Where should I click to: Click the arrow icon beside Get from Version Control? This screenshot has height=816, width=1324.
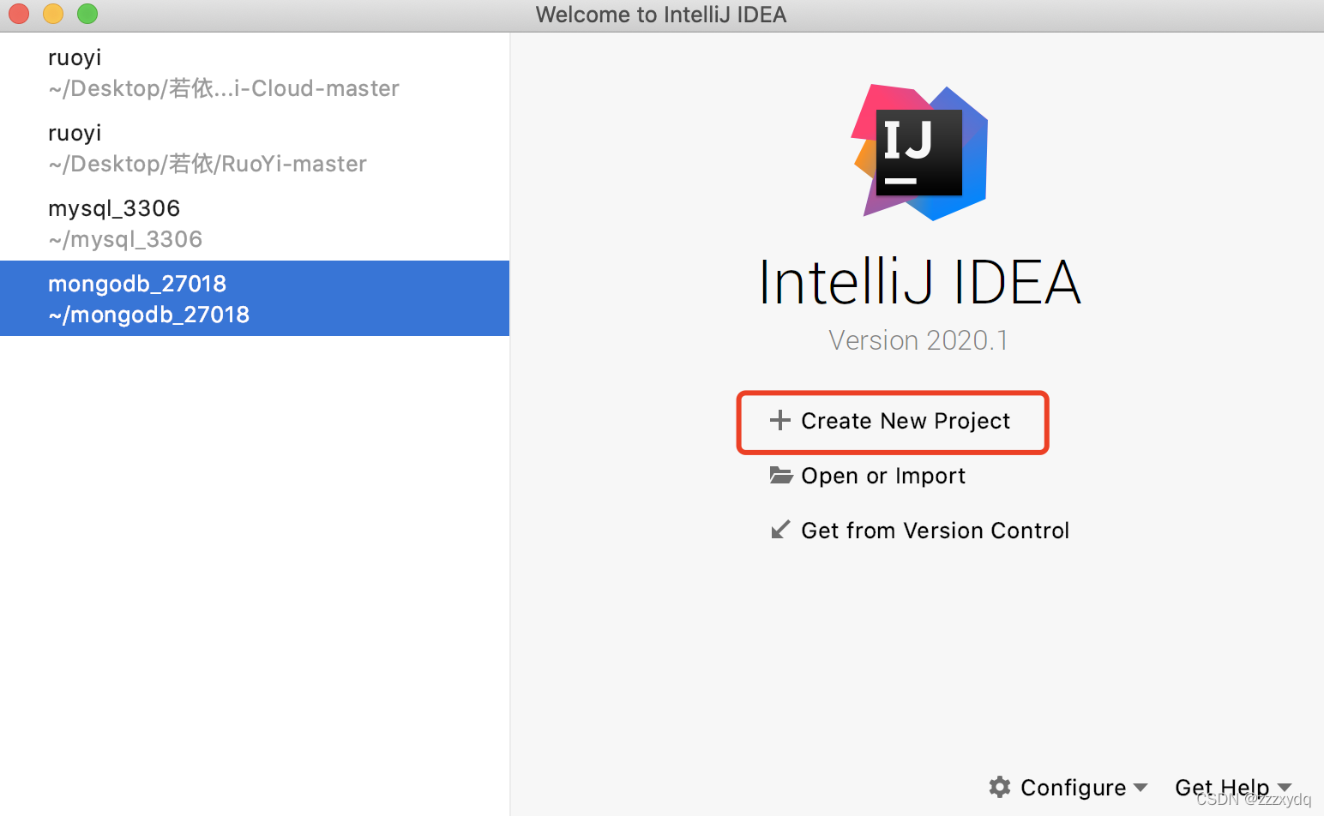pyautogui.click(x=780, y=530)
